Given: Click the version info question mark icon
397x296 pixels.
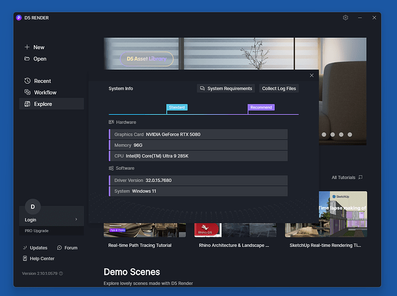Looking at the screenshot, I should click(x=61, y=274).
